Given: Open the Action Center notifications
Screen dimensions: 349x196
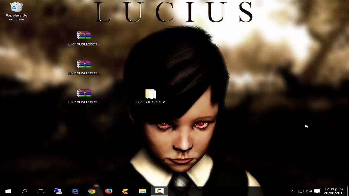Looking at the screenshot, I should pos(317,191).
